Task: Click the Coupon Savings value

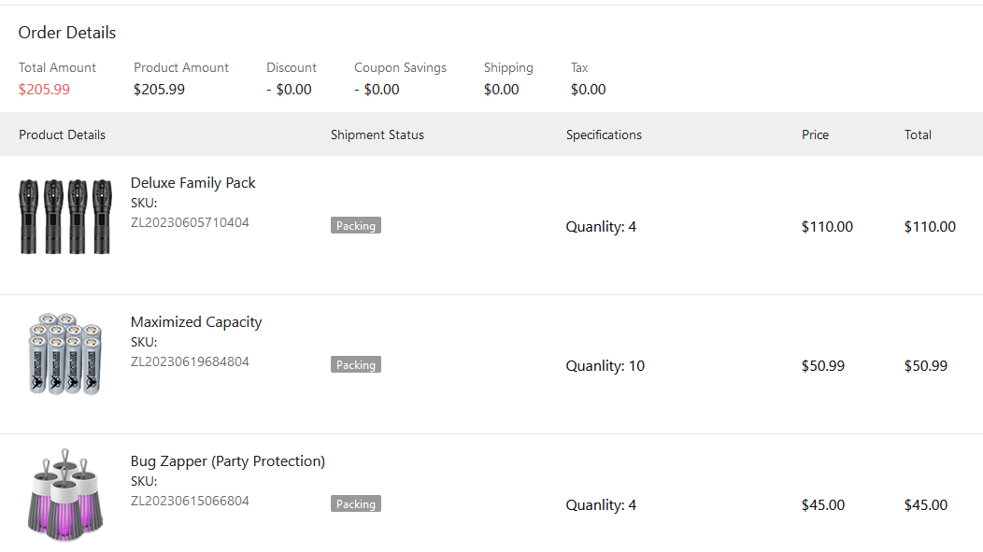Action: click(x=377, y=90)
